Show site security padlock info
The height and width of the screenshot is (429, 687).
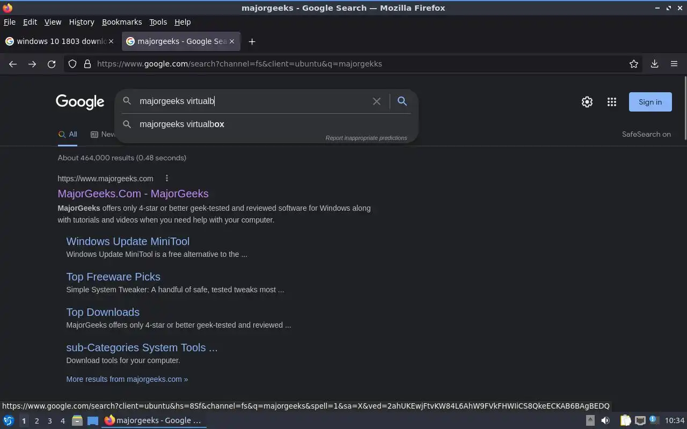point(87,64)
